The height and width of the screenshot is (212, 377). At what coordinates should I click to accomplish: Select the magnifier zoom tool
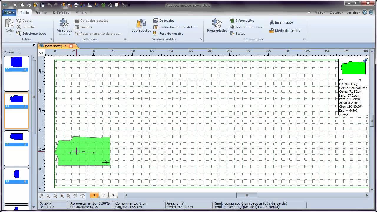tap(48, 196)
